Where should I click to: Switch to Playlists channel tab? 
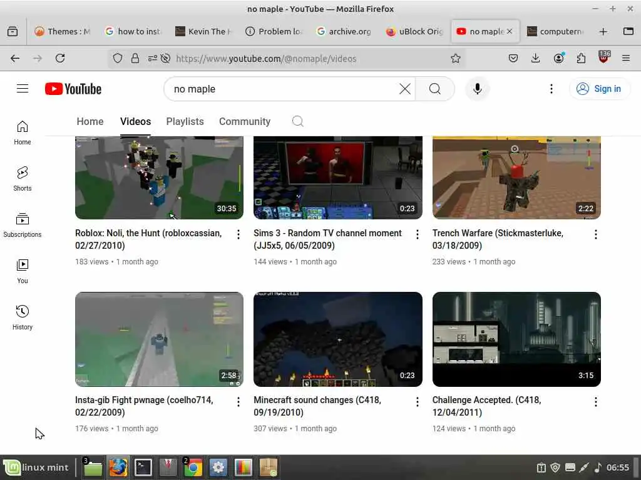click(185, 122)
